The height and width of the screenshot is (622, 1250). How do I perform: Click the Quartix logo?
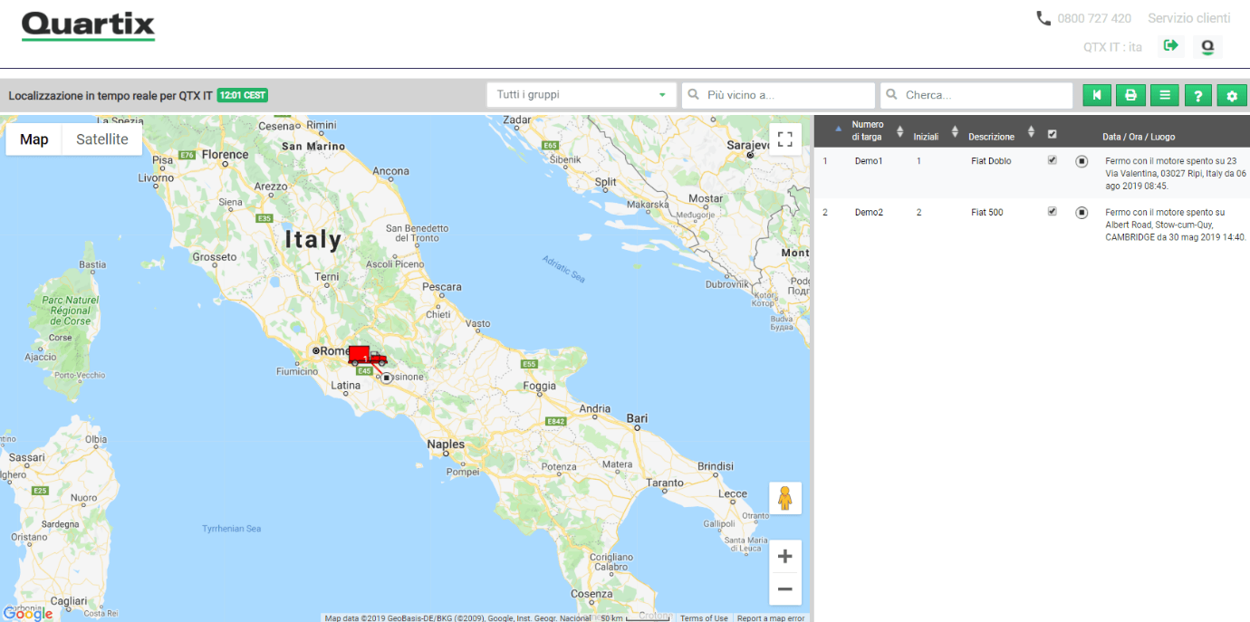88,25
